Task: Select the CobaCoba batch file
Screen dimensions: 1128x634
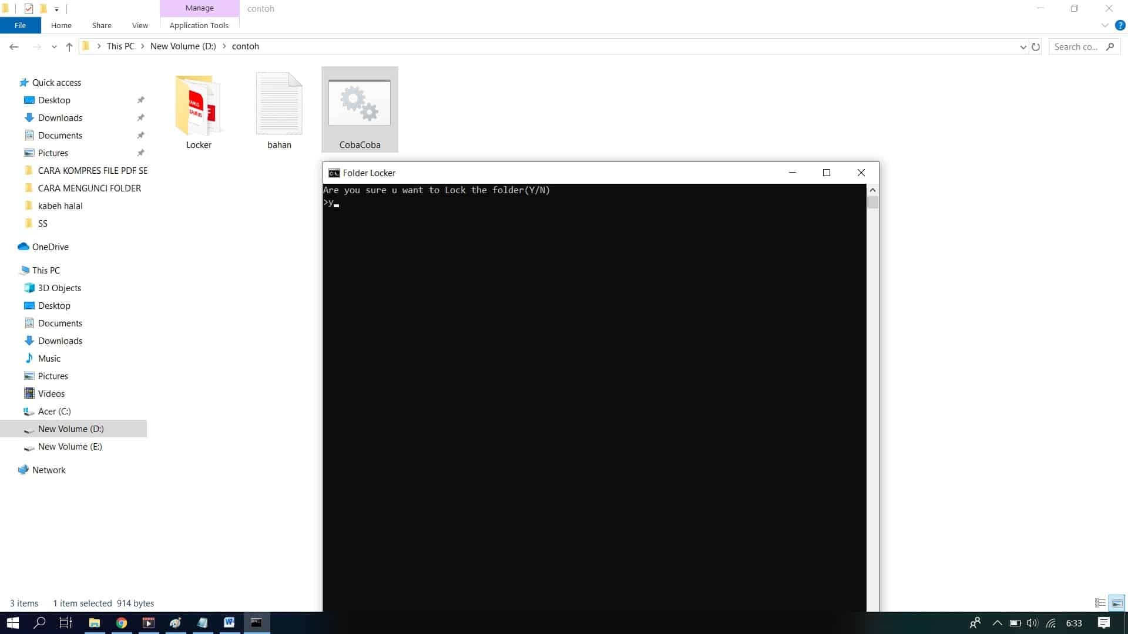Action: (x=360, y=110)
